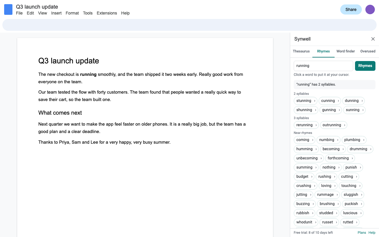Open the Format menu
This screenshot has width=379, height=237.
(72, 13)
